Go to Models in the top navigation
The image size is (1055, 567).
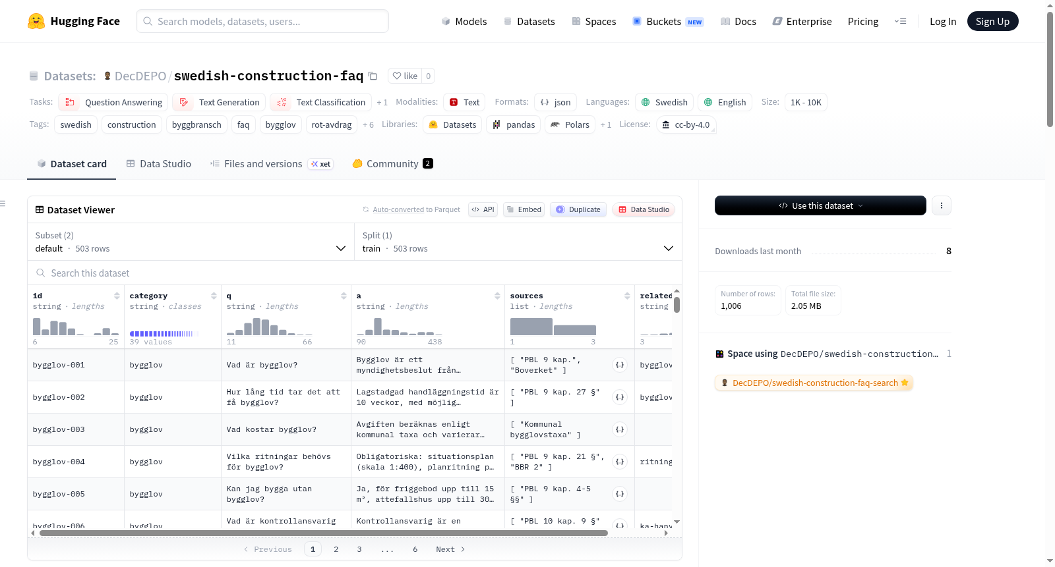tap(464, 21)
